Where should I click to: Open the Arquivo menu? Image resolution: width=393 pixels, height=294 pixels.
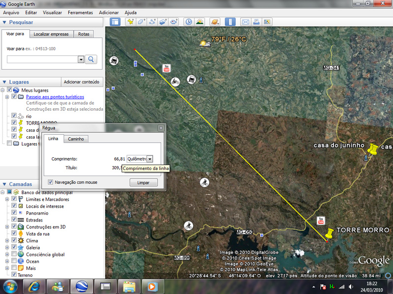click(x=11, y=13)
